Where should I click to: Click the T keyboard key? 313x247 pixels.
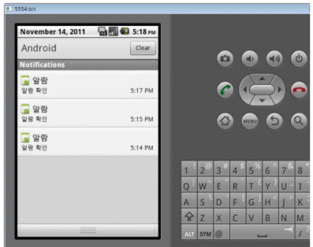tap(254, 185)
